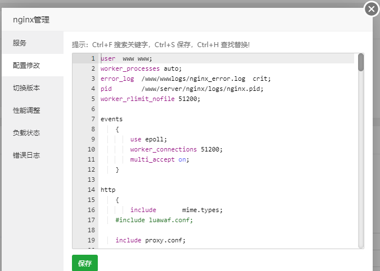This screenshot has height=271, width=380.
Task: Click the editor's vertical scrollbar thumb
Action: pyautogui.click(x=361, y=62)
